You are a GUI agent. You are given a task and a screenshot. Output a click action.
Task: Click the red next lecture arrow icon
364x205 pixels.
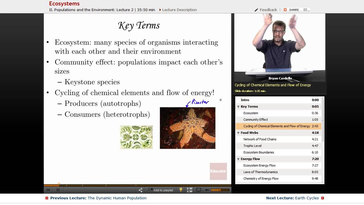click(322, 198)
